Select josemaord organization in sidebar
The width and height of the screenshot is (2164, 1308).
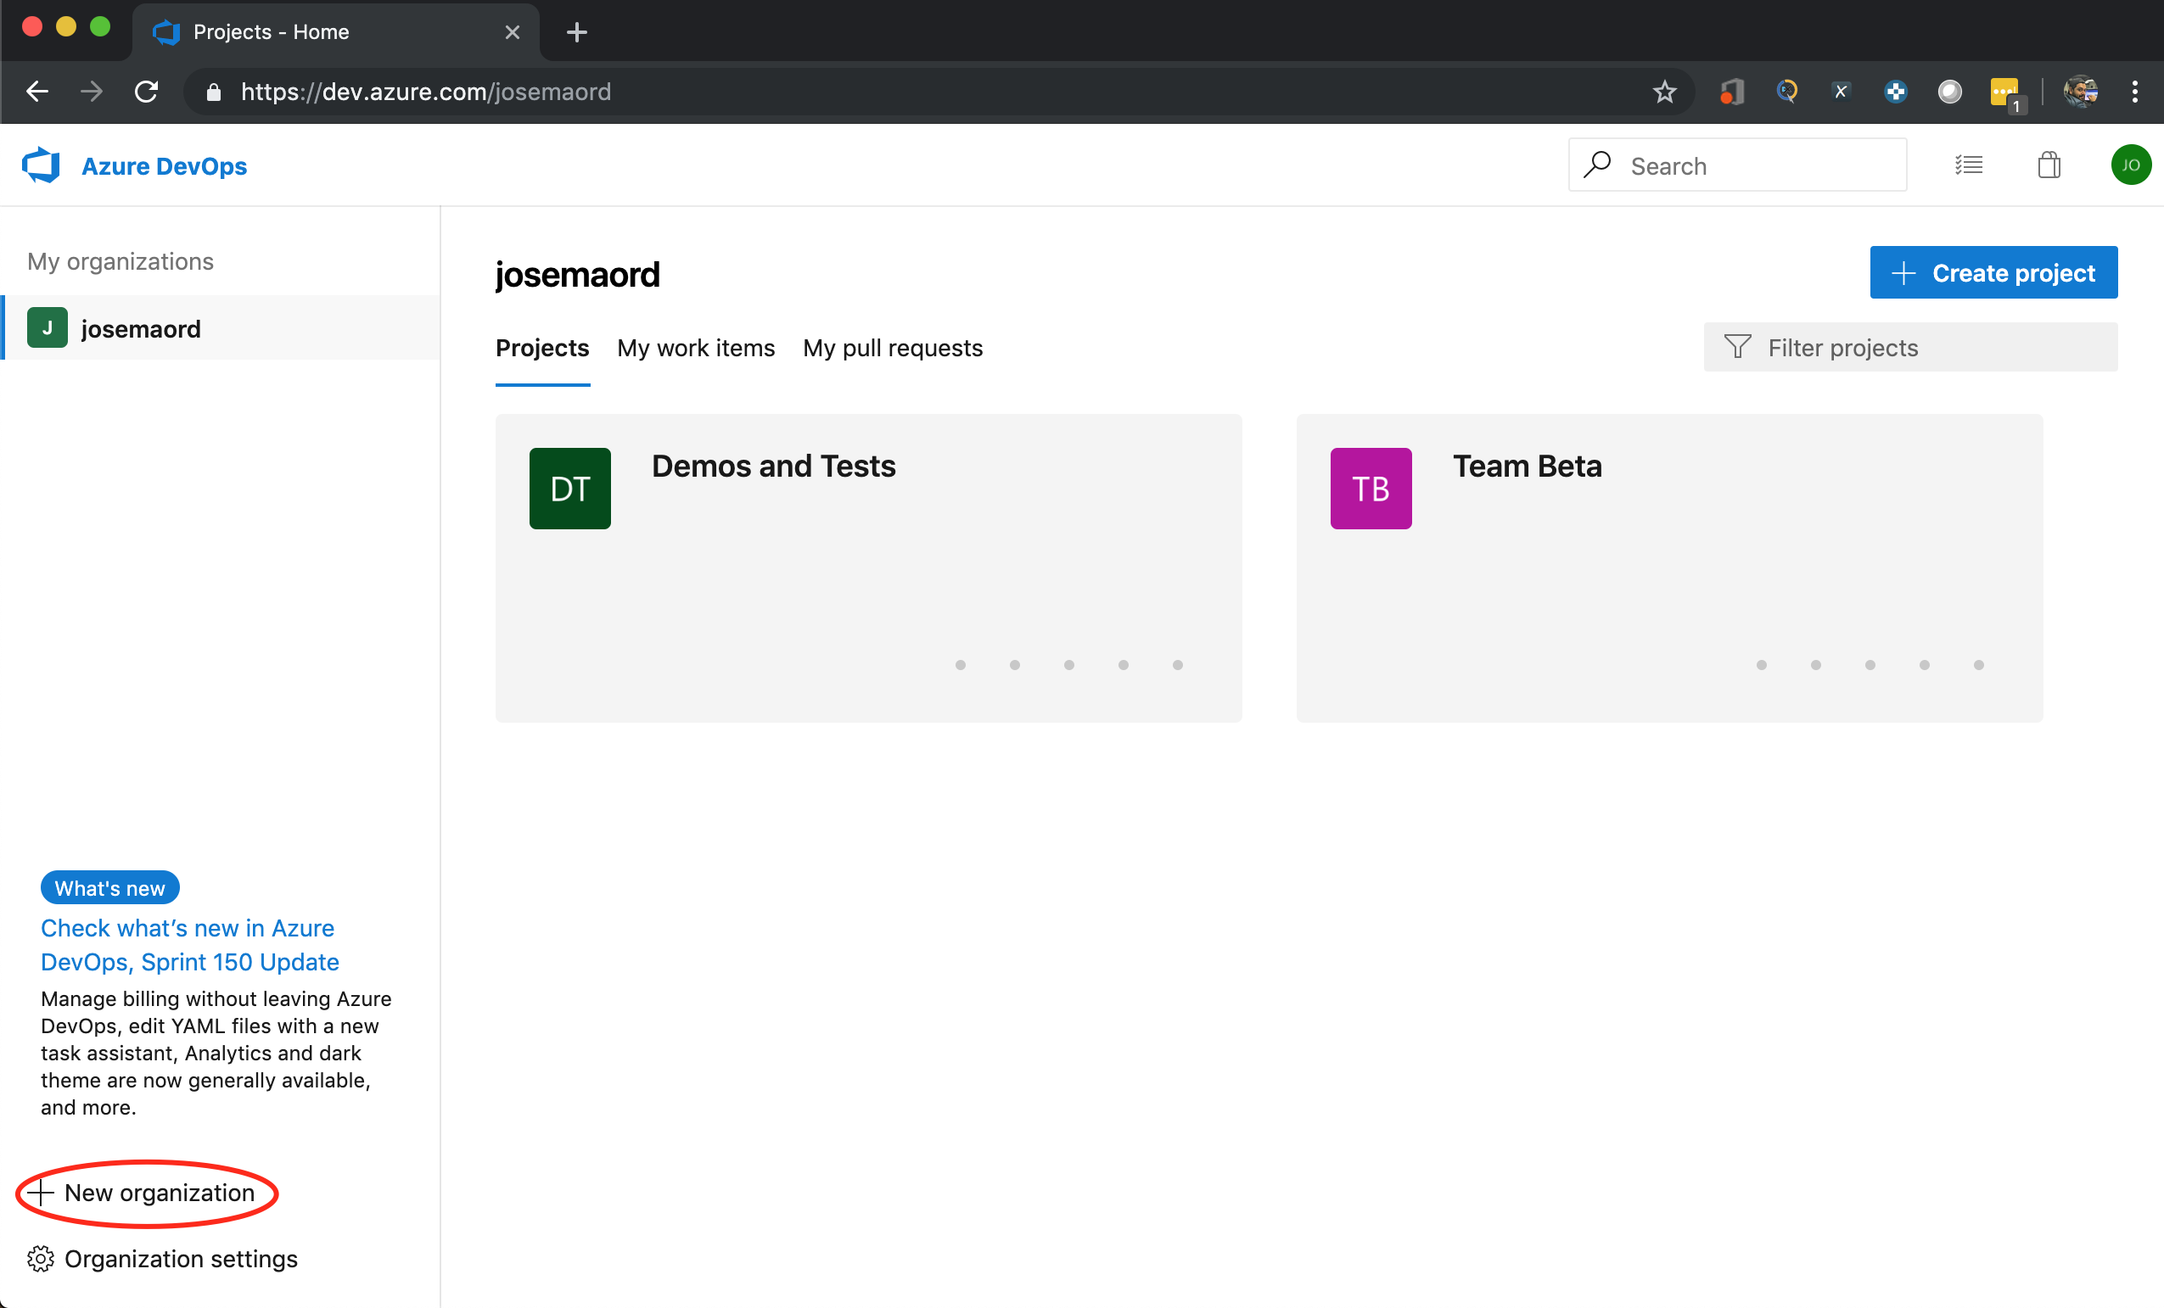pyautogui.click(x=141, y=328)
